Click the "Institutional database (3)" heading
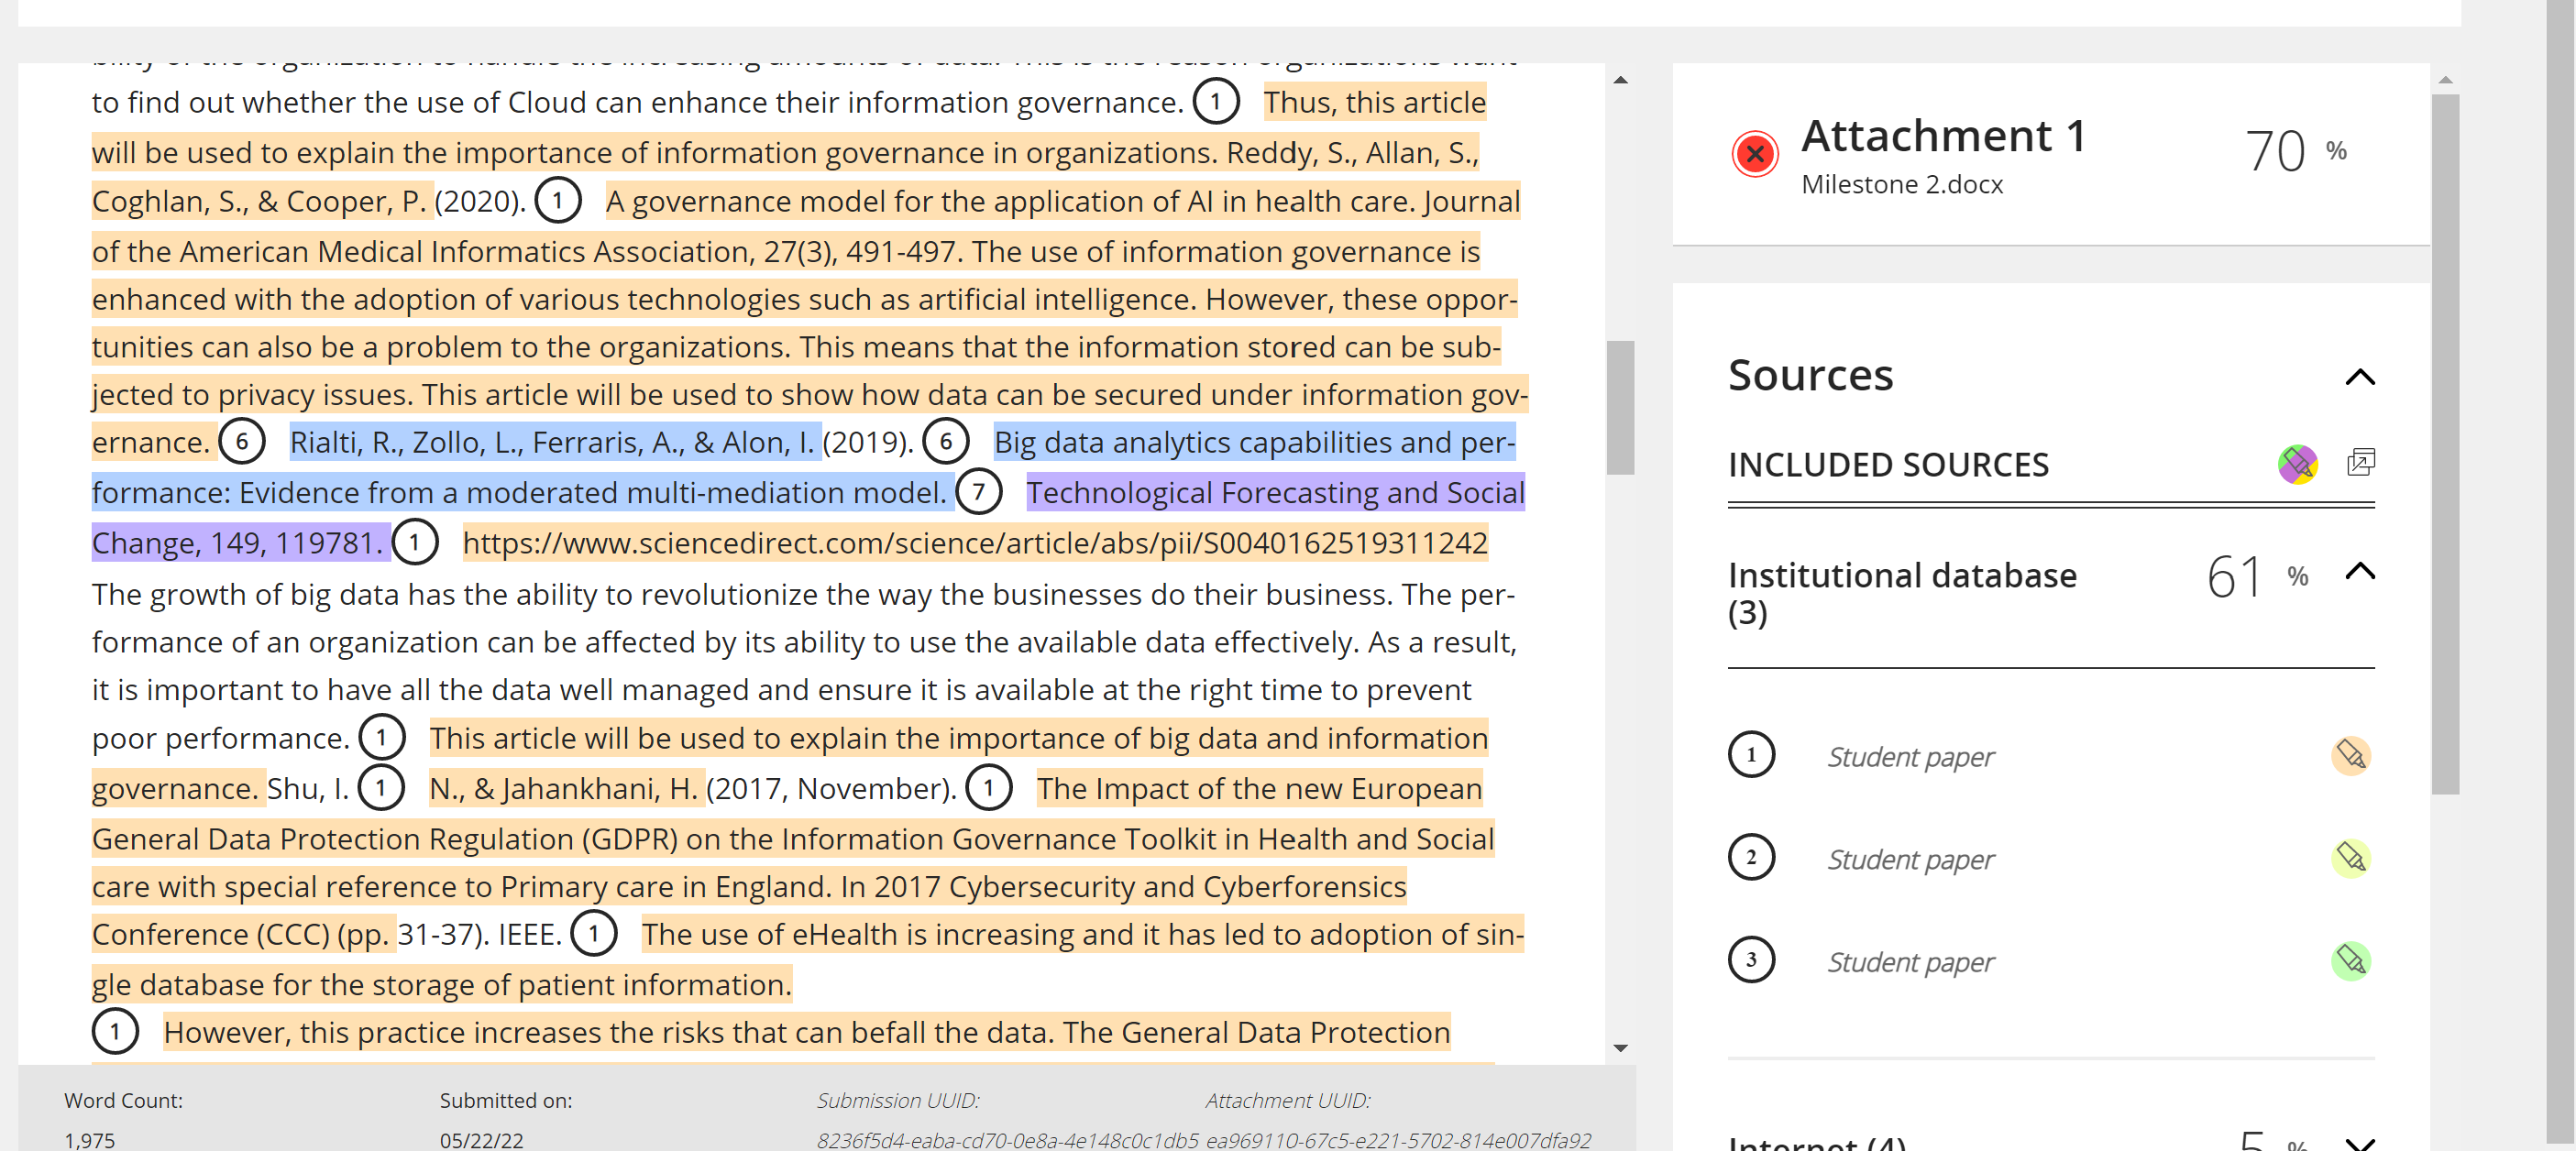This screenshot has height=1151, width=2576. coord(1902,593)
